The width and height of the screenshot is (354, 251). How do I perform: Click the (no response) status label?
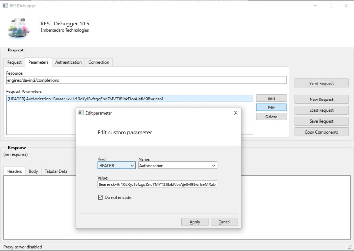click(16, 154)
